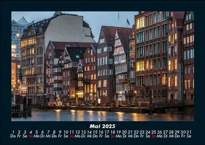Select day number 20

[124, 132]
